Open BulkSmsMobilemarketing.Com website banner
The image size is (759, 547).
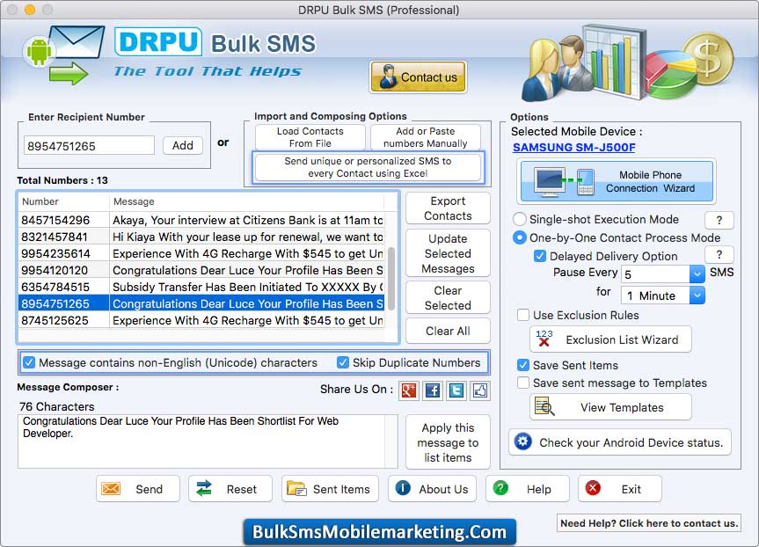click(x=380, y=531)
